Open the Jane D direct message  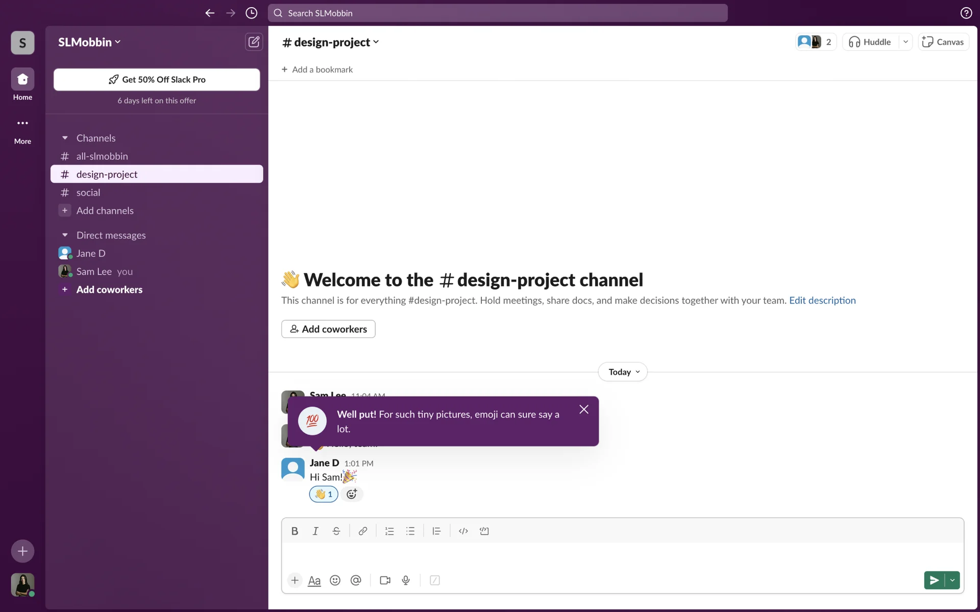coord(91,253)
